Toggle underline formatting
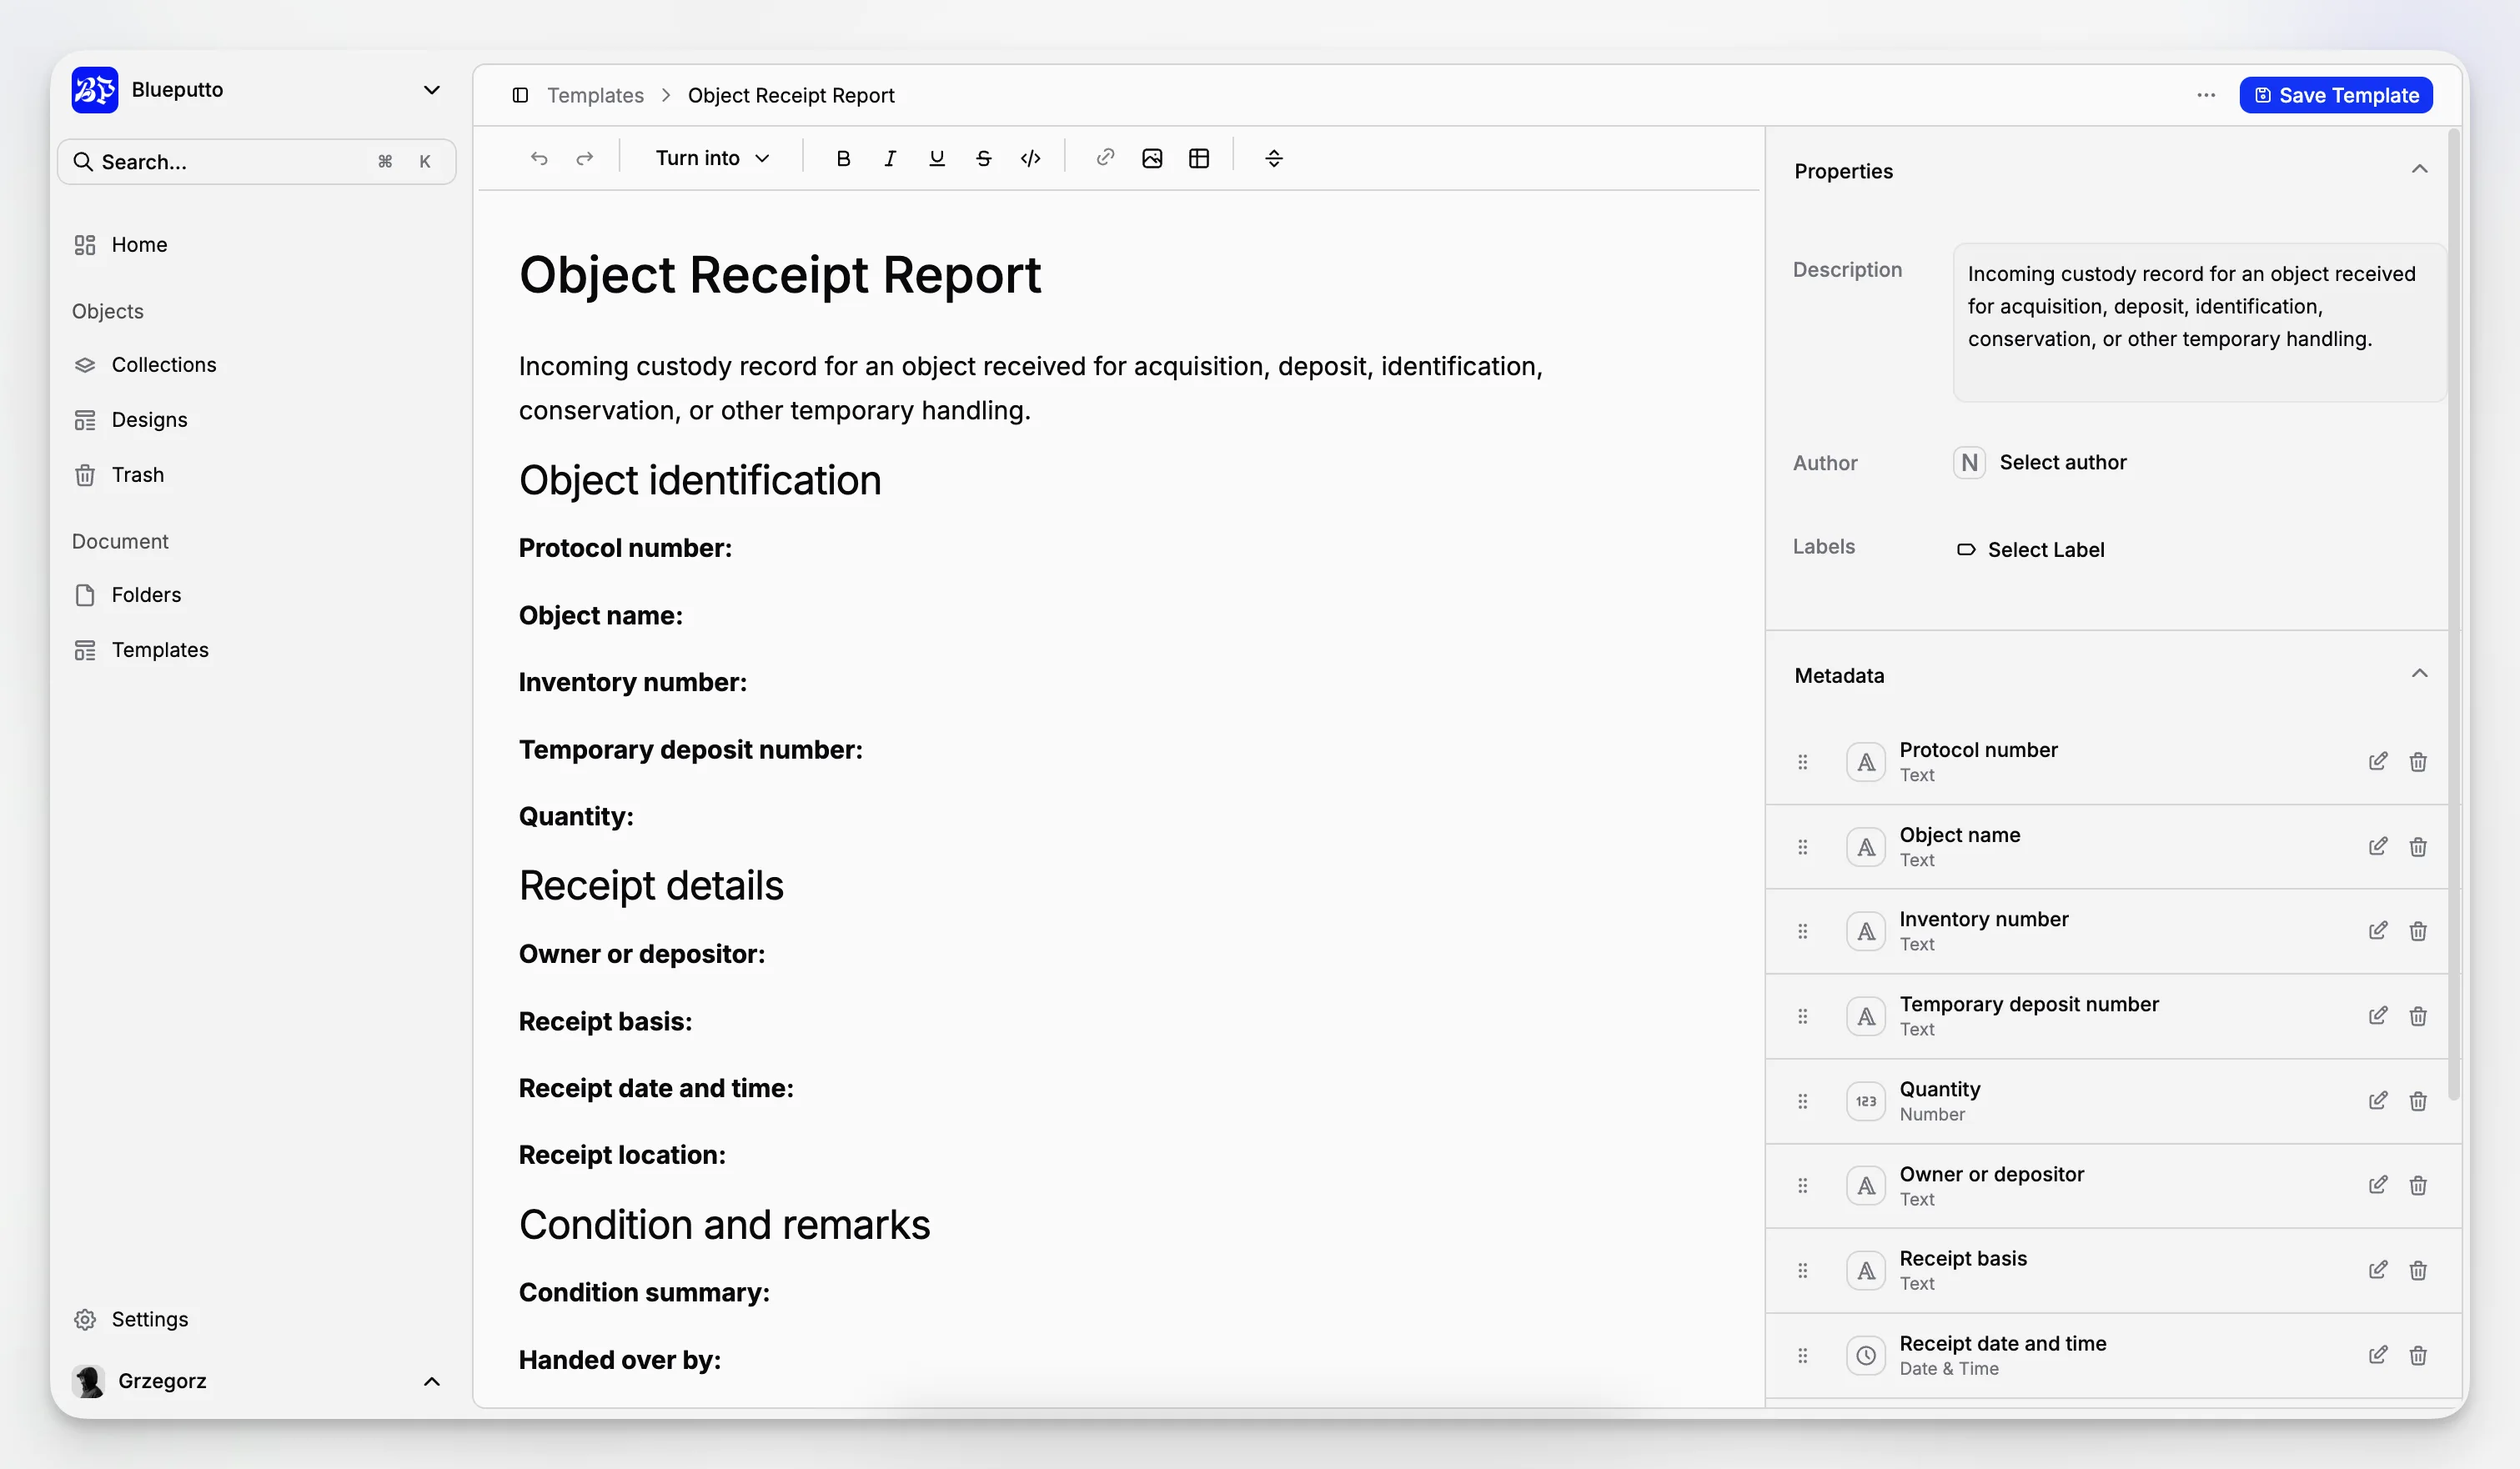 937,158
